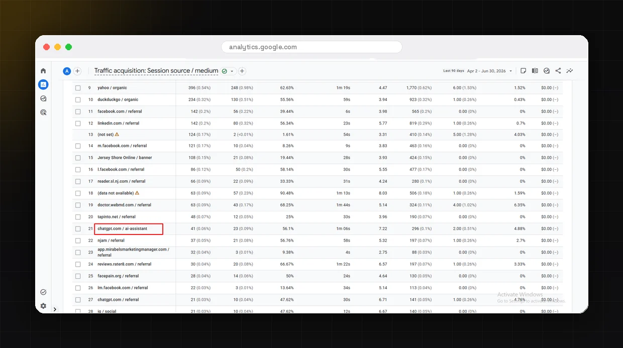Image resolution: width=623 pixels, height=348 pixels.
Task: Click the 'chatgpt.com / ai-assistant' source label
Action: coord(123,228)
